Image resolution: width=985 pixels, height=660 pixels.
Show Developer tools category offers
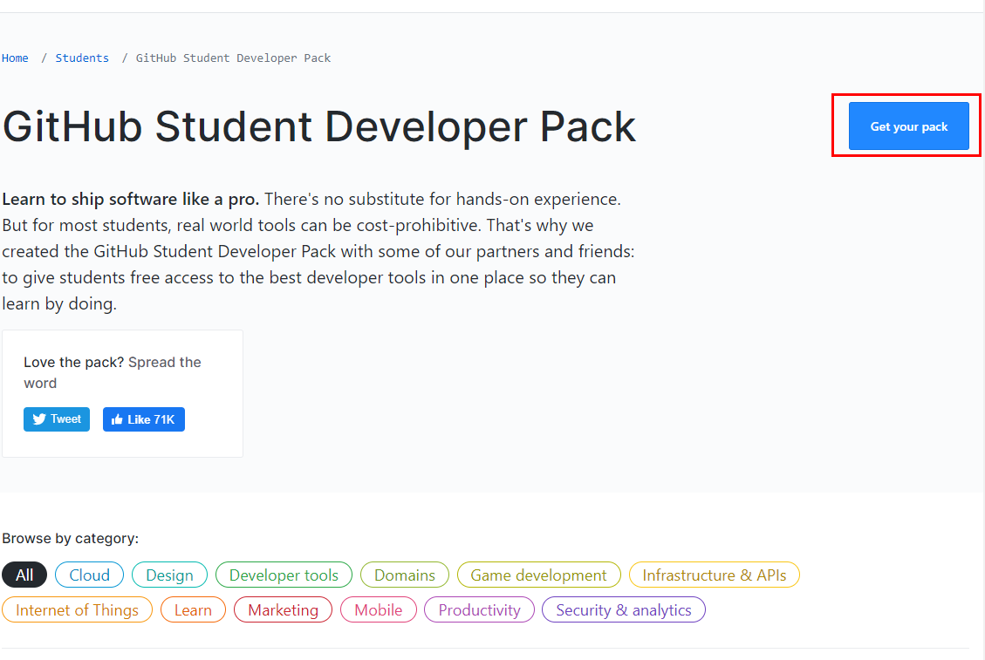(284, 575)
